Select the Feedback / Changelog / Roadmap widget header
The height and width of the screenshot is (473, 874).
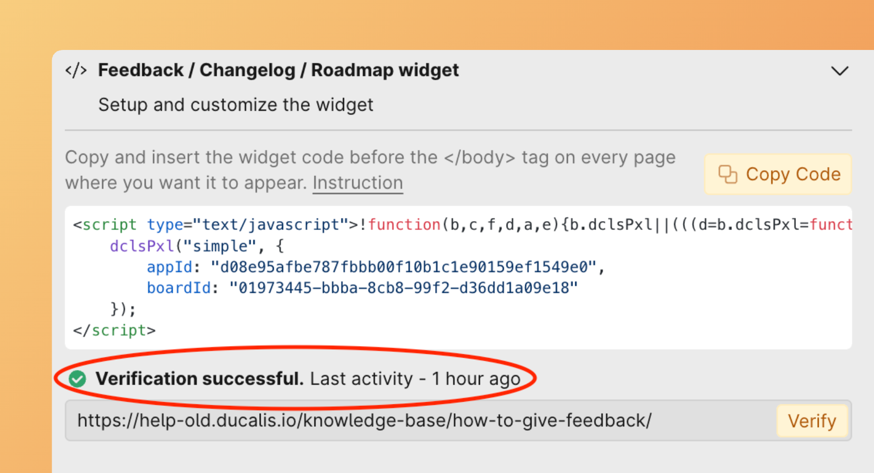(278, 70)
